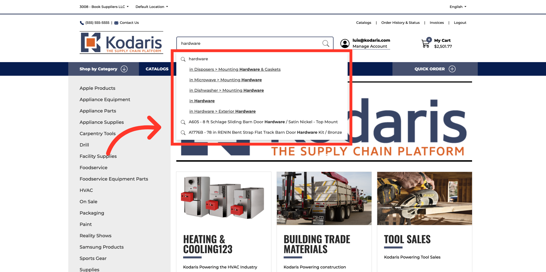546x272 pixels.
Task: Select the 'in Hardware' category suggestion
Action: point(202,101)
